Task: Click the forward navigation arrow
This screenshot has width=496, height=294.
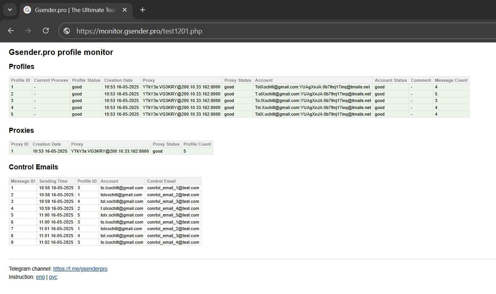Action: click(x=28, y=31)
